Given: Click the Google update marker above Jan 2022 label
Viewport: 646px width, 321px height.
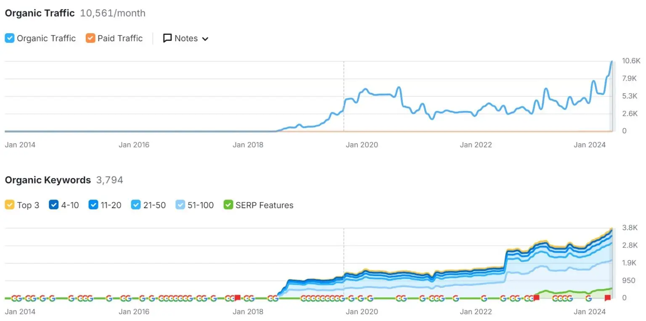Looking at the screenshot, I should coord(484,298).
